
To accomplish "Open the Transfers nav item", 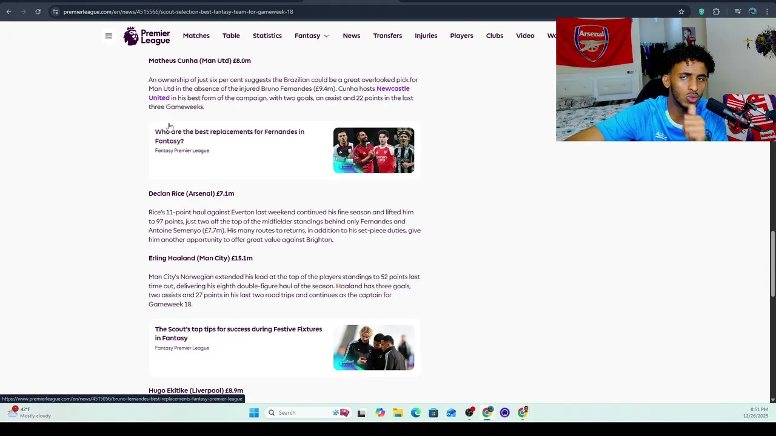I will (x=387, y=36).
